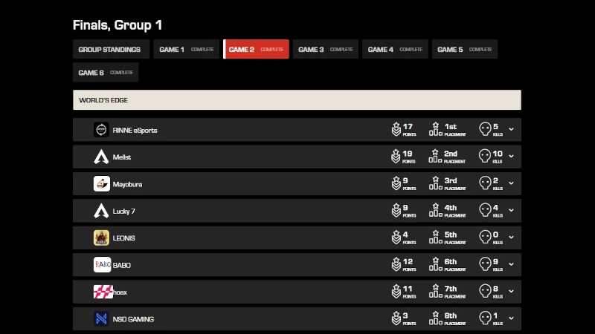The image size is (595, 334).
Task: Expand NSD GAMING row chevron
Action: (x=511, y=318)
